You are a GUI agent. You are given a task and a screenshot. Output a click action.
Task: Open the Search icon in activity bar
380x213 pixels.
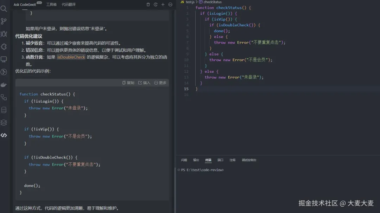coord(4,9)
